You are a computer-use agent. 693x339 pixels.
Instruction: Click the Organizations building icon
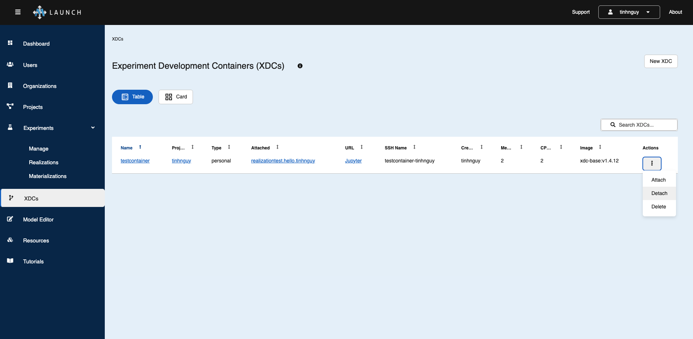[x=10, y=86]
